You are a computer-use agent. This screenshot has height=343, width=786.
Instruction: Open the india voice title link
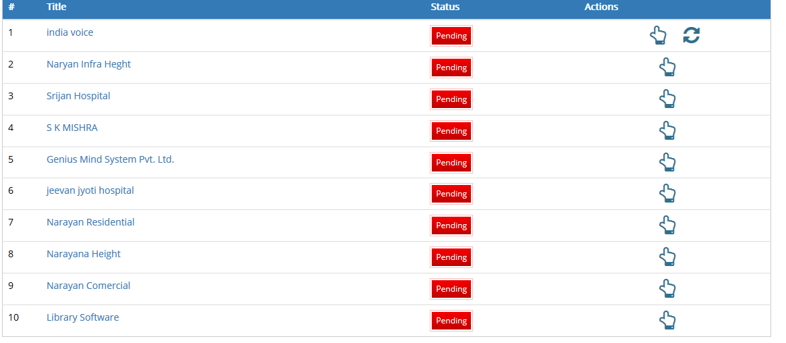pyautogui.click(x=69, y=32)
